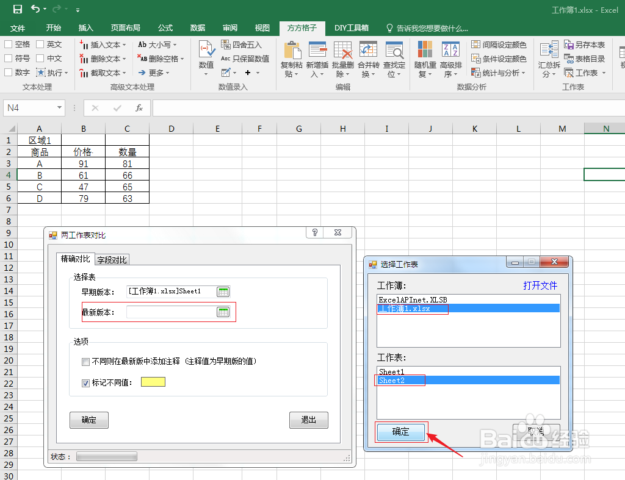
Task: Click the 汇总拆分 icon
Action: click(549, 50)
